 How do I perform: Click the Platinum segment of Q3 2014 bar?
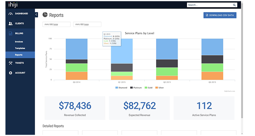pos(76,62)
